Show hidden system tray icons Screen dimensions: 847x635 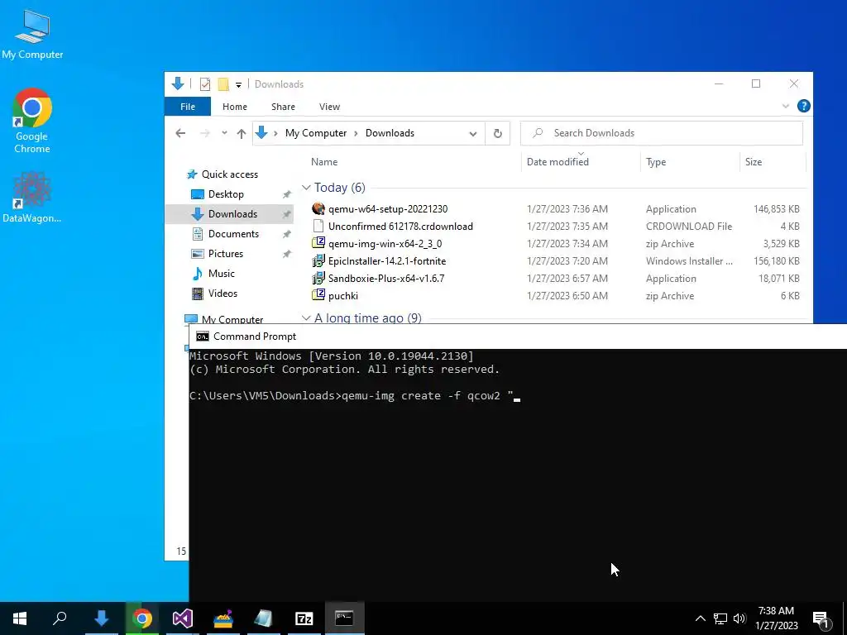(700, 618)
